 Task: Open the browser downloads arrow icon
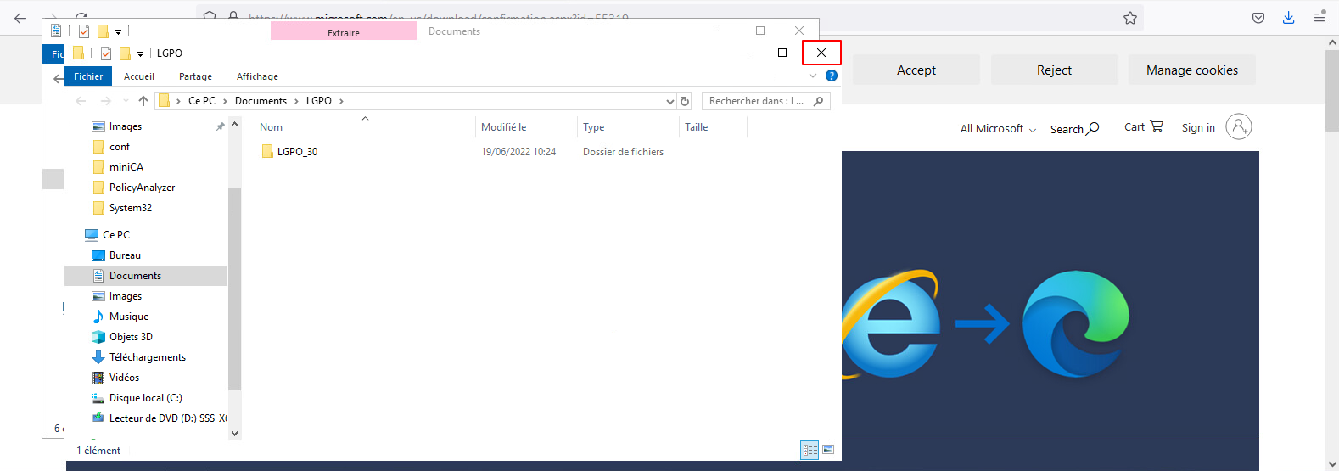(x=1288, y=18)
